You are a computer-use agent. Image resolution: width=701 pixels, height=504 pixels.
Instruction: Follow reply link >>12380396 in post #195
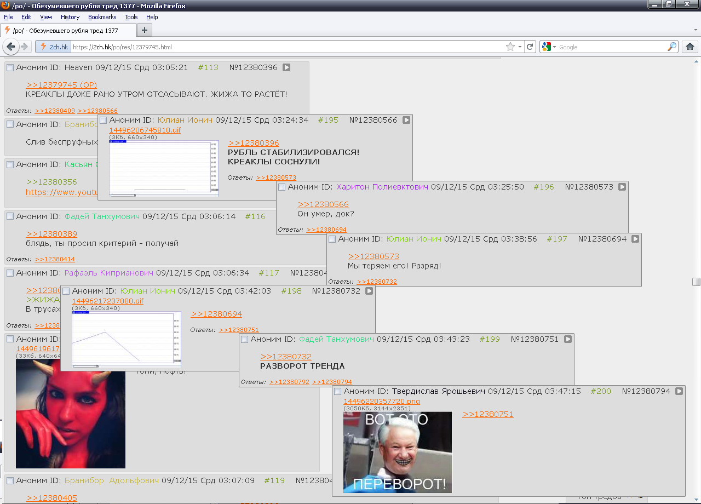pyautogui.click(x=254, y=143)
